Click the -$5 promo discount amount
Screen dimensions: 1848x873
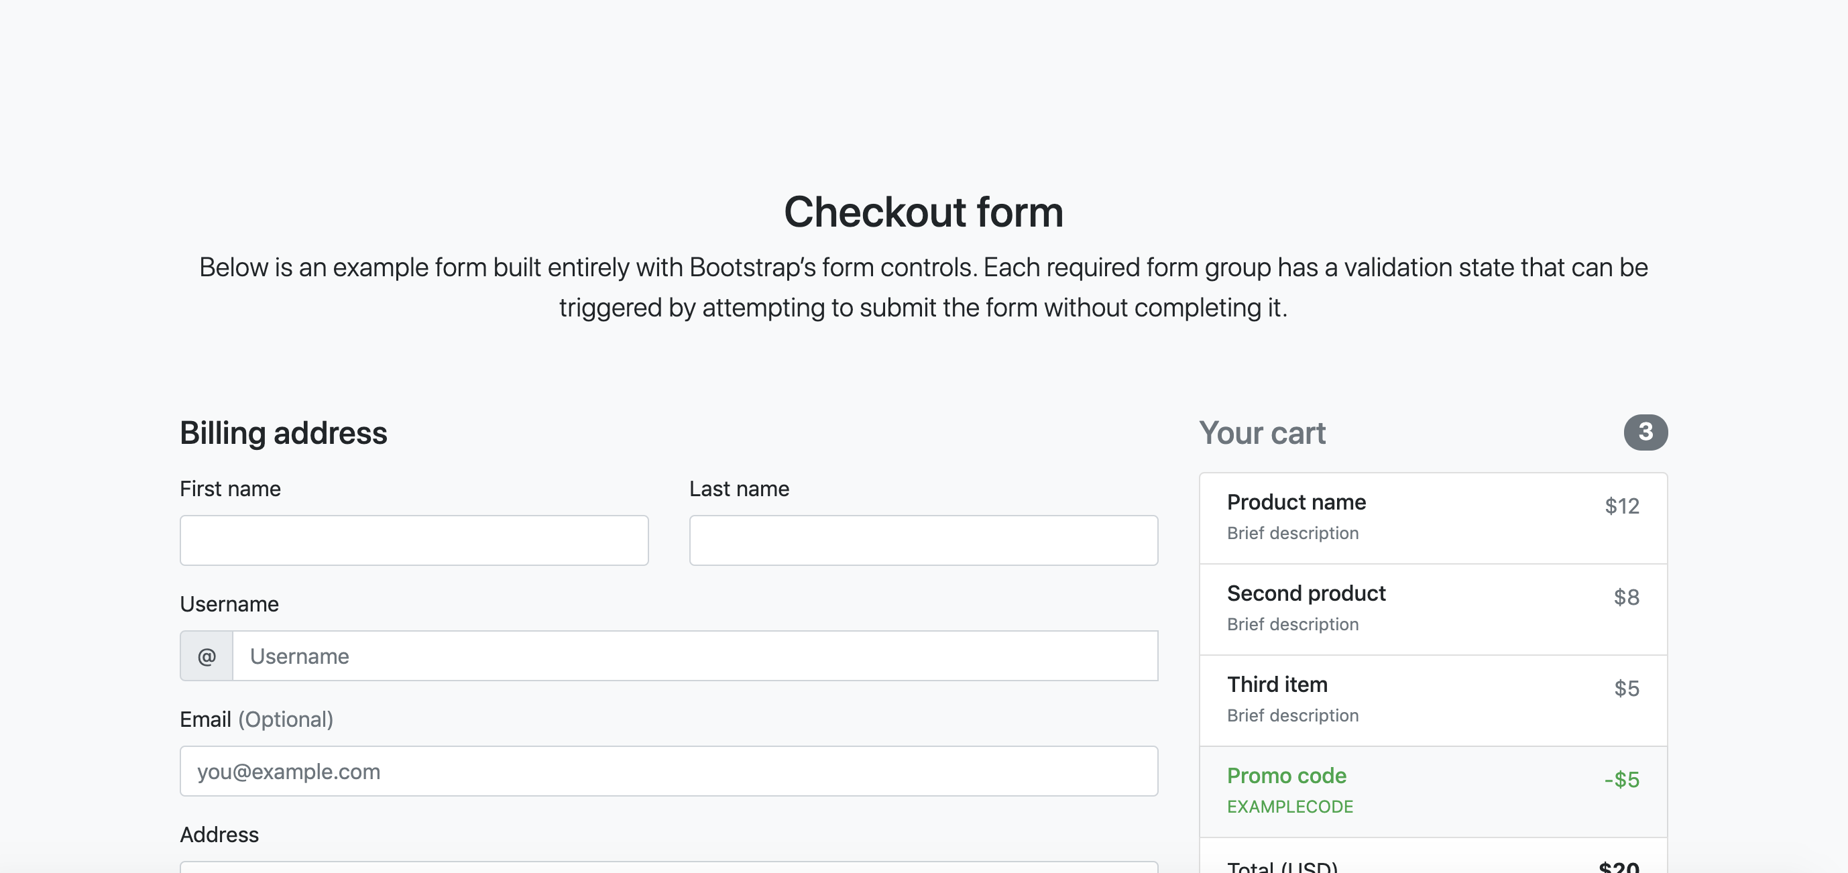point(1621,779)
